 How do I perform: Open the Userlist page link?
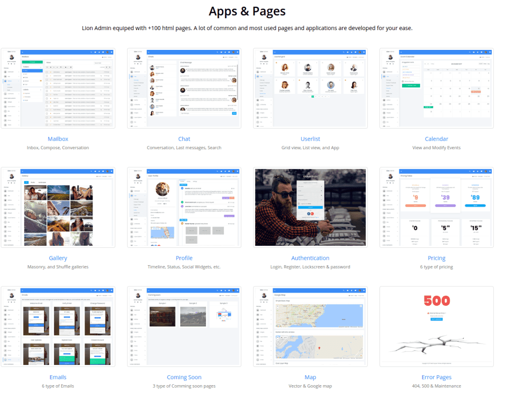click(310, 139)
